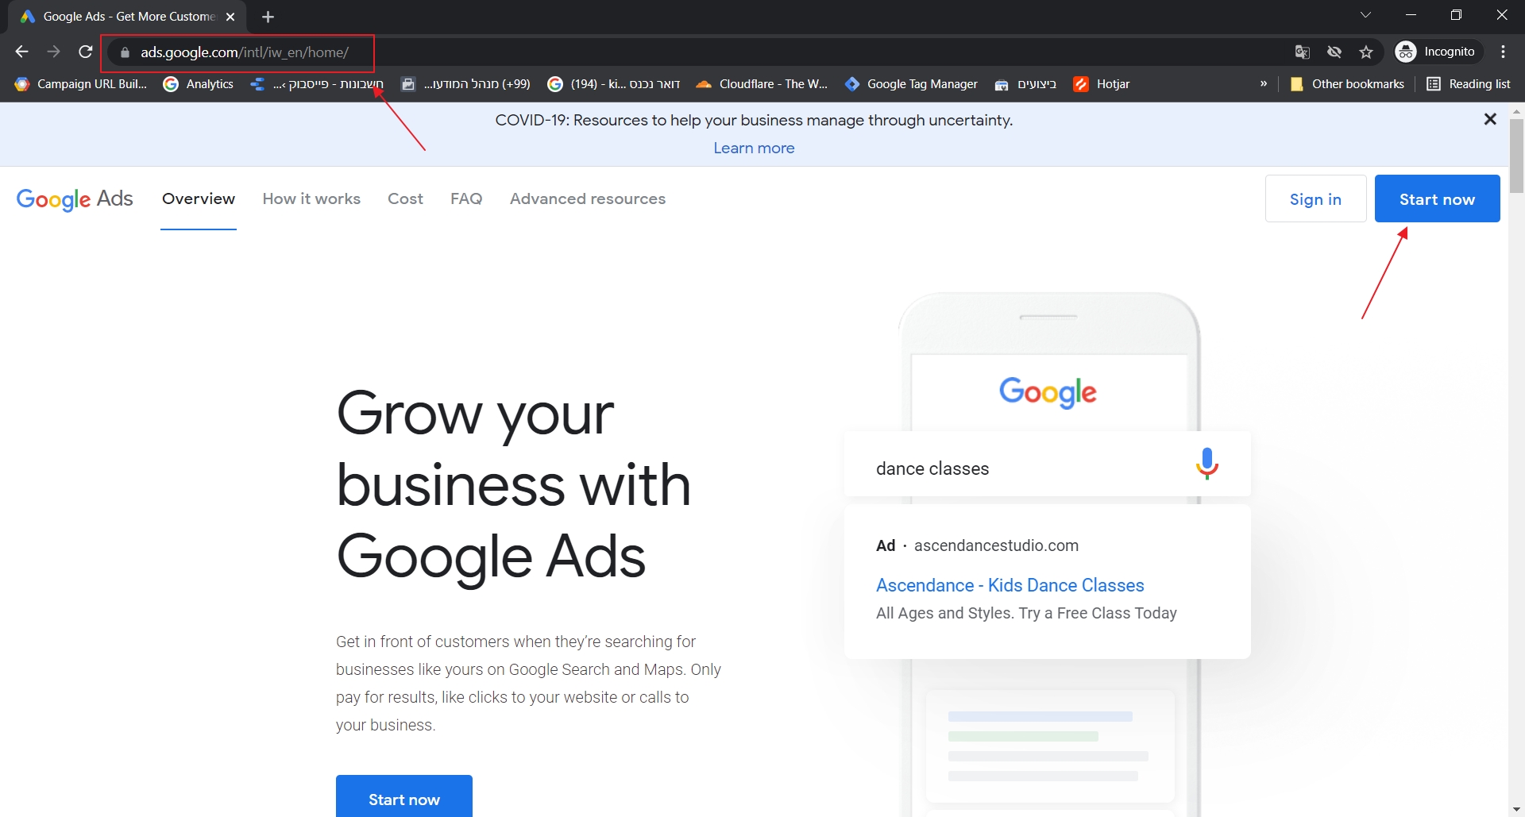Screen dimensions: 1525x817
Task: Open the tab search dropdown arrow
Action: [x=1365, y=15]
